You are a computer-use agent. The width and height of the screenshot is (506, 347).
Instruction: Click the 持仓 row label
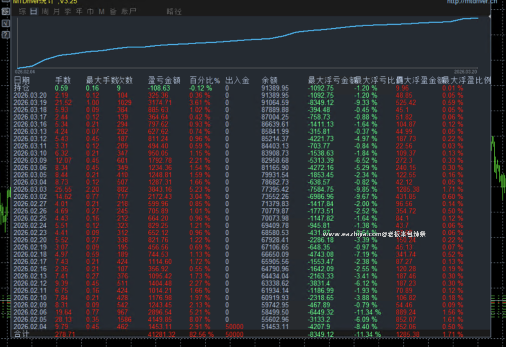[22, 88]
